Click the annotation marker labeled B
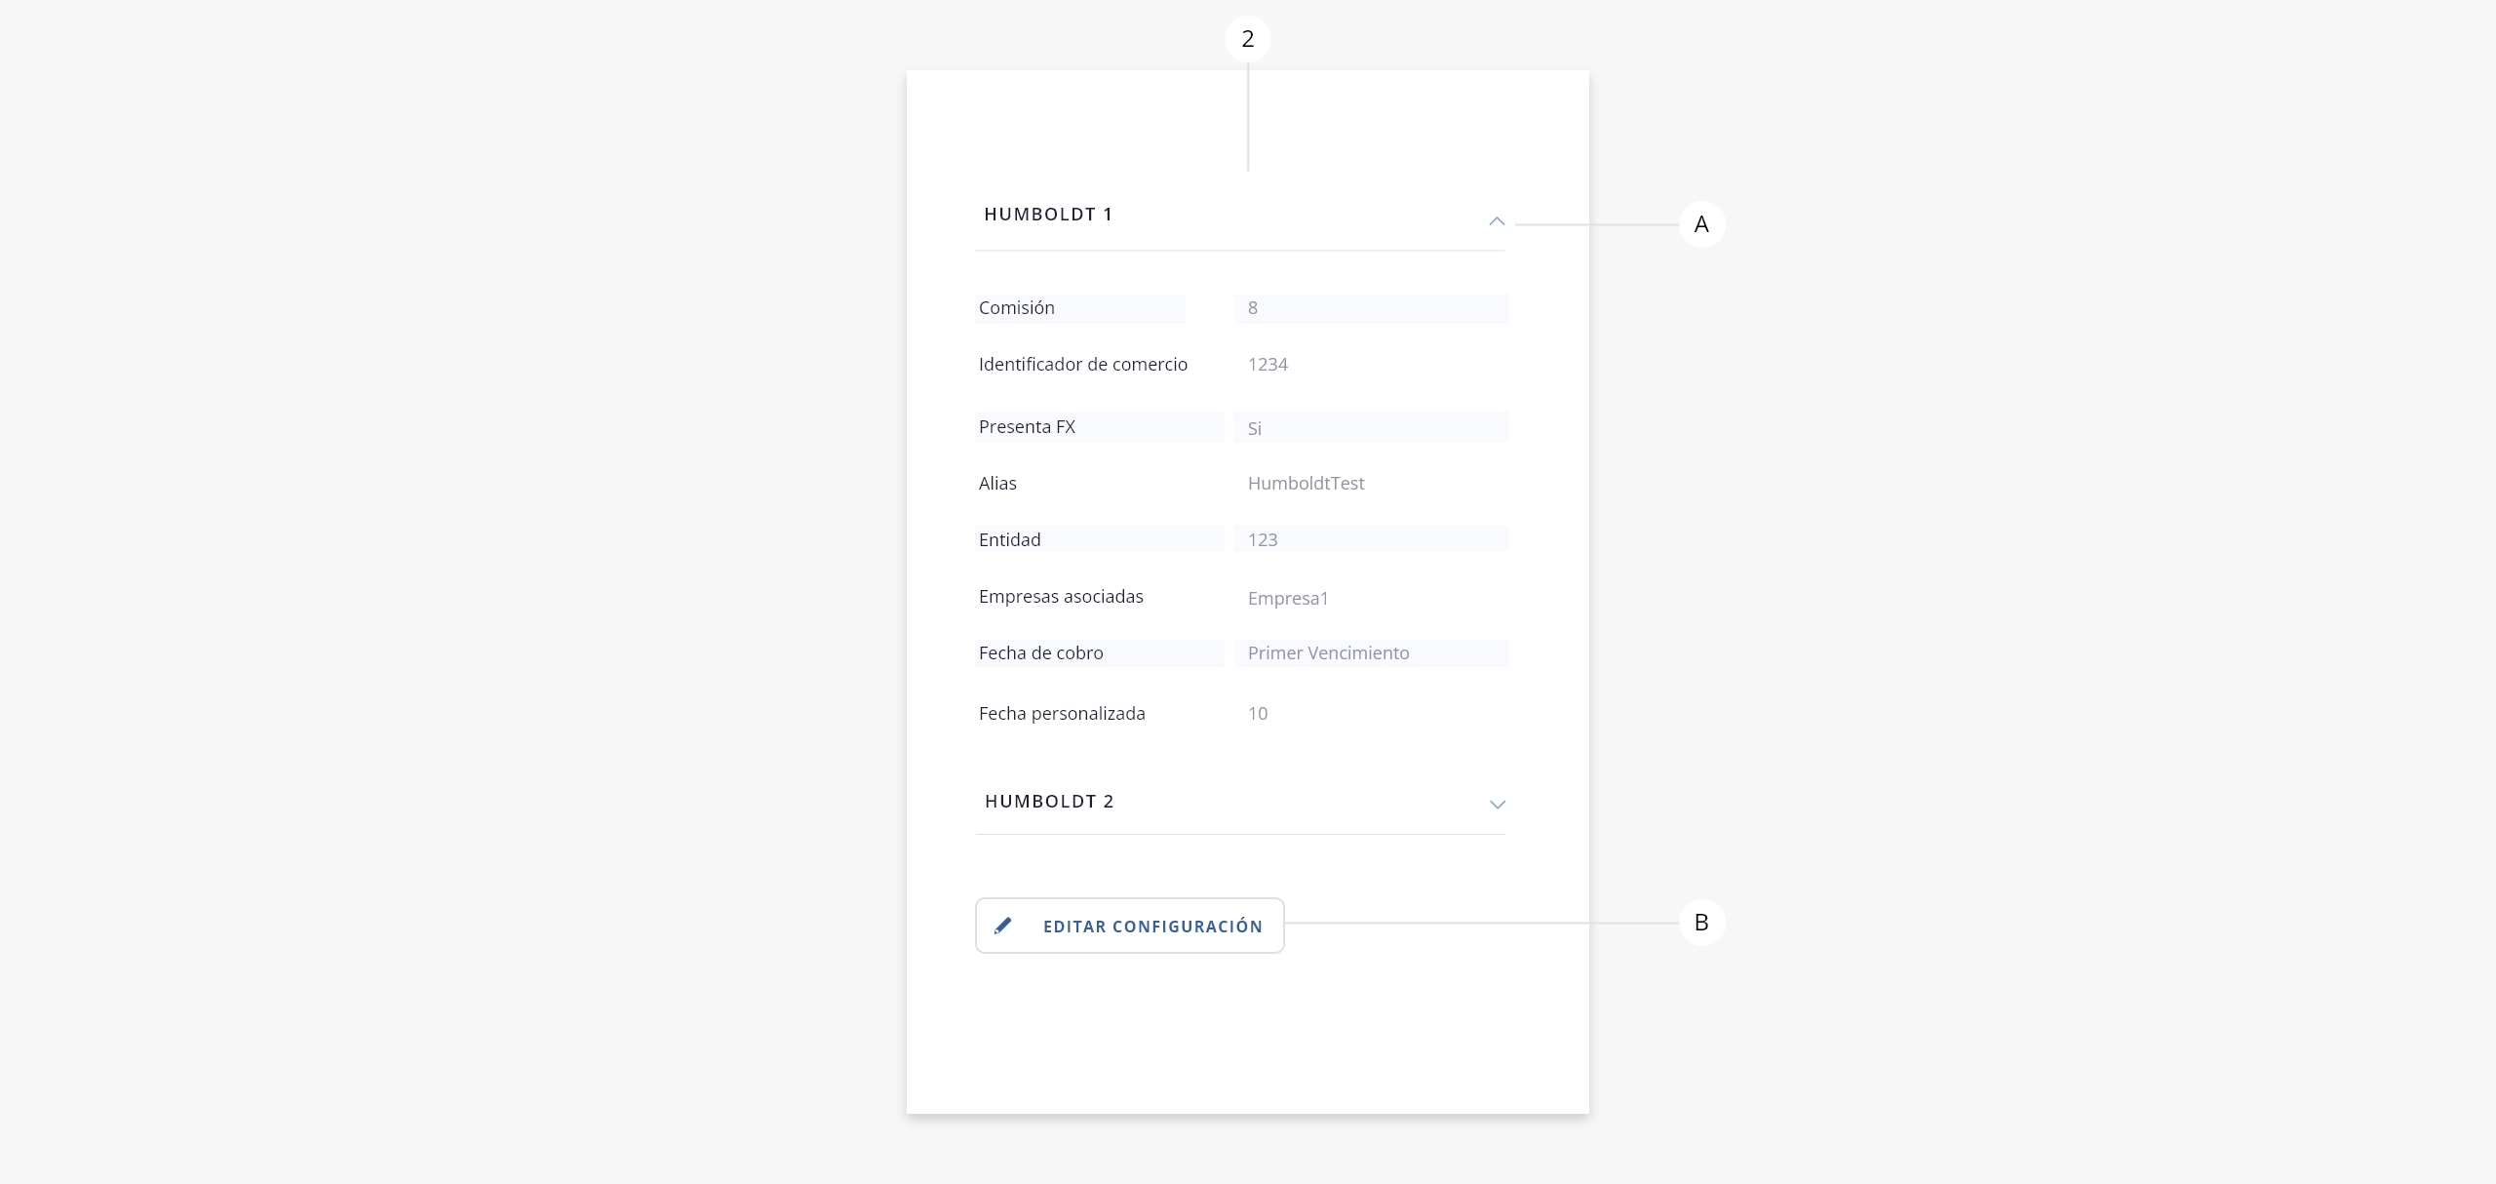This screenshot has height=1184, width=2496. [x=1701, y=923]
